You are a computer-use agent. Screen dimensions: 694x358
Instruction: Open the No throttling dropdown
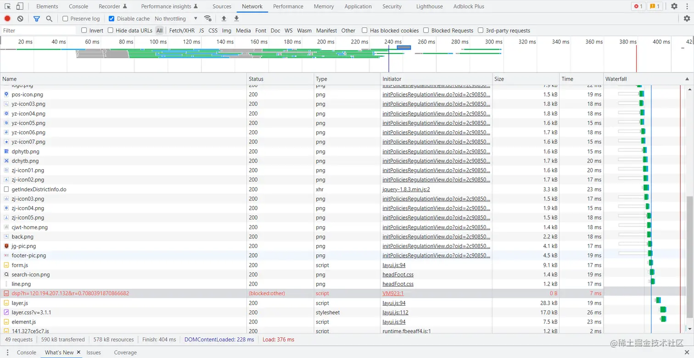[176, 19]
